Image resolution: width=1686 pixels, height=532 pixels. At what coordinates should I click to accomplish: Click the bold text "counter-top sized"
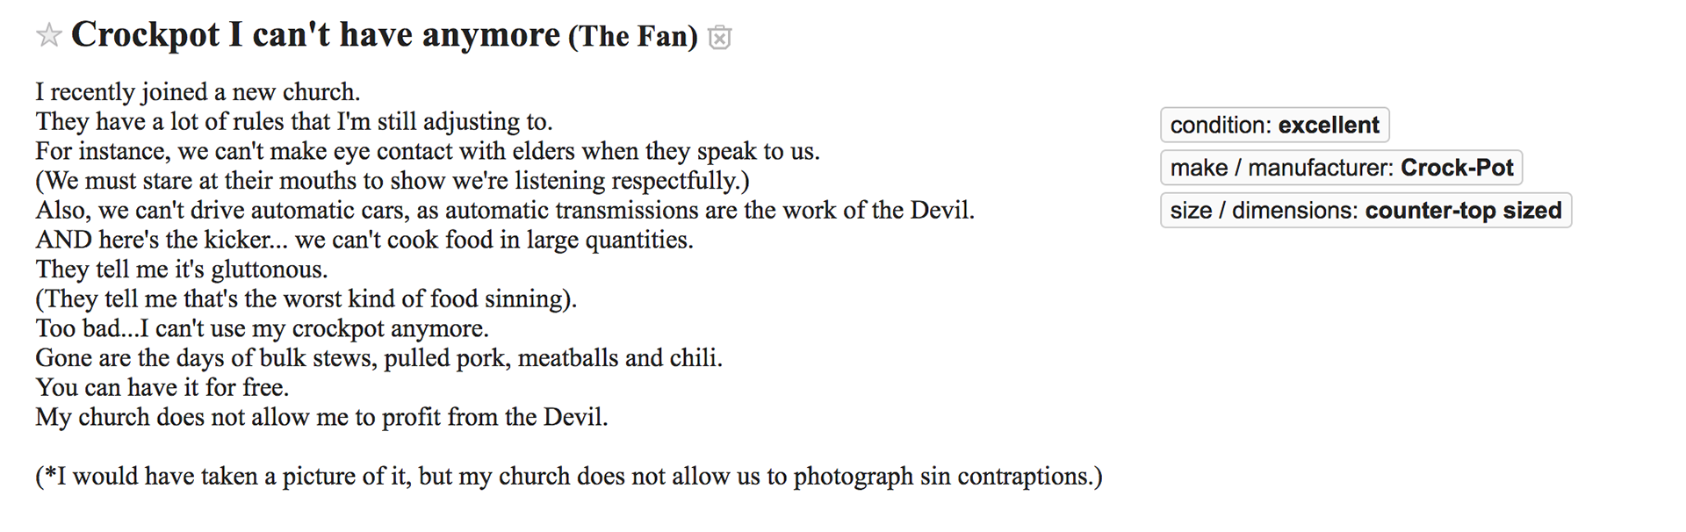(x=1464, y=211)
